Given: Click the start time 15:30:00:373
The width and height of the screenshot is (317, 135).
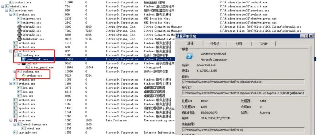Looking at the screenshot, I should (x=209, y=113).
